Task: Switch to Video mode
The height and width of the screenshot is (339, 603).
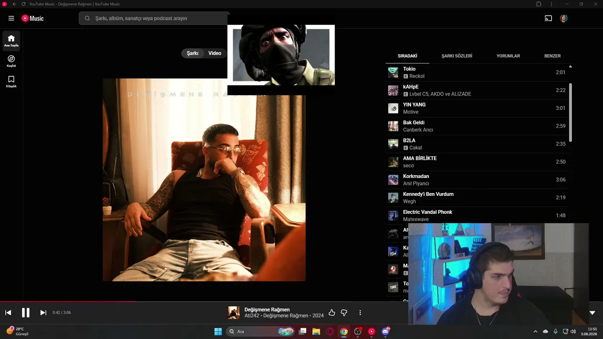Action: pos(215,53)
